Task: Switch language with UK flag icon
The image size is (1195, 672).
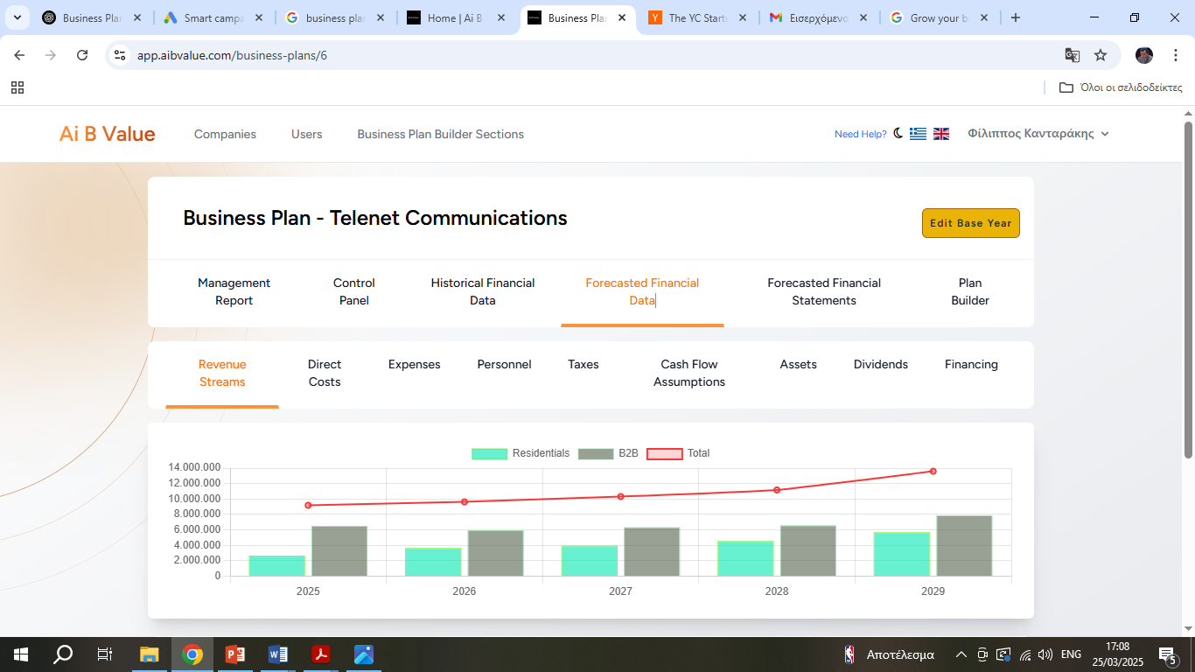Action: [x=941, y=134]
